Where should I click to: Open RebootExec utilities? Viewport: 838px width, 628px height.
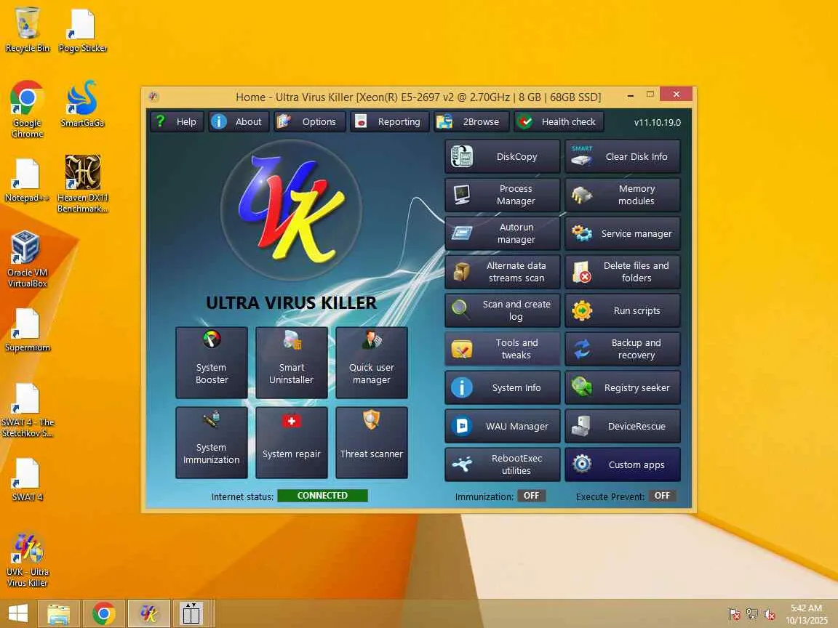503,464
